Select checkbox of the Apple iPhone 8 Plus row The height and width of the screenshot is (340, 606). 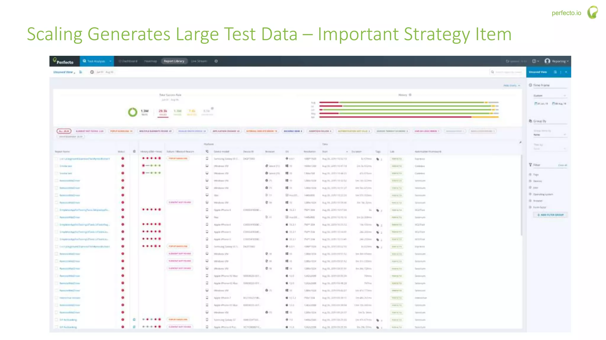coord(56,327)
